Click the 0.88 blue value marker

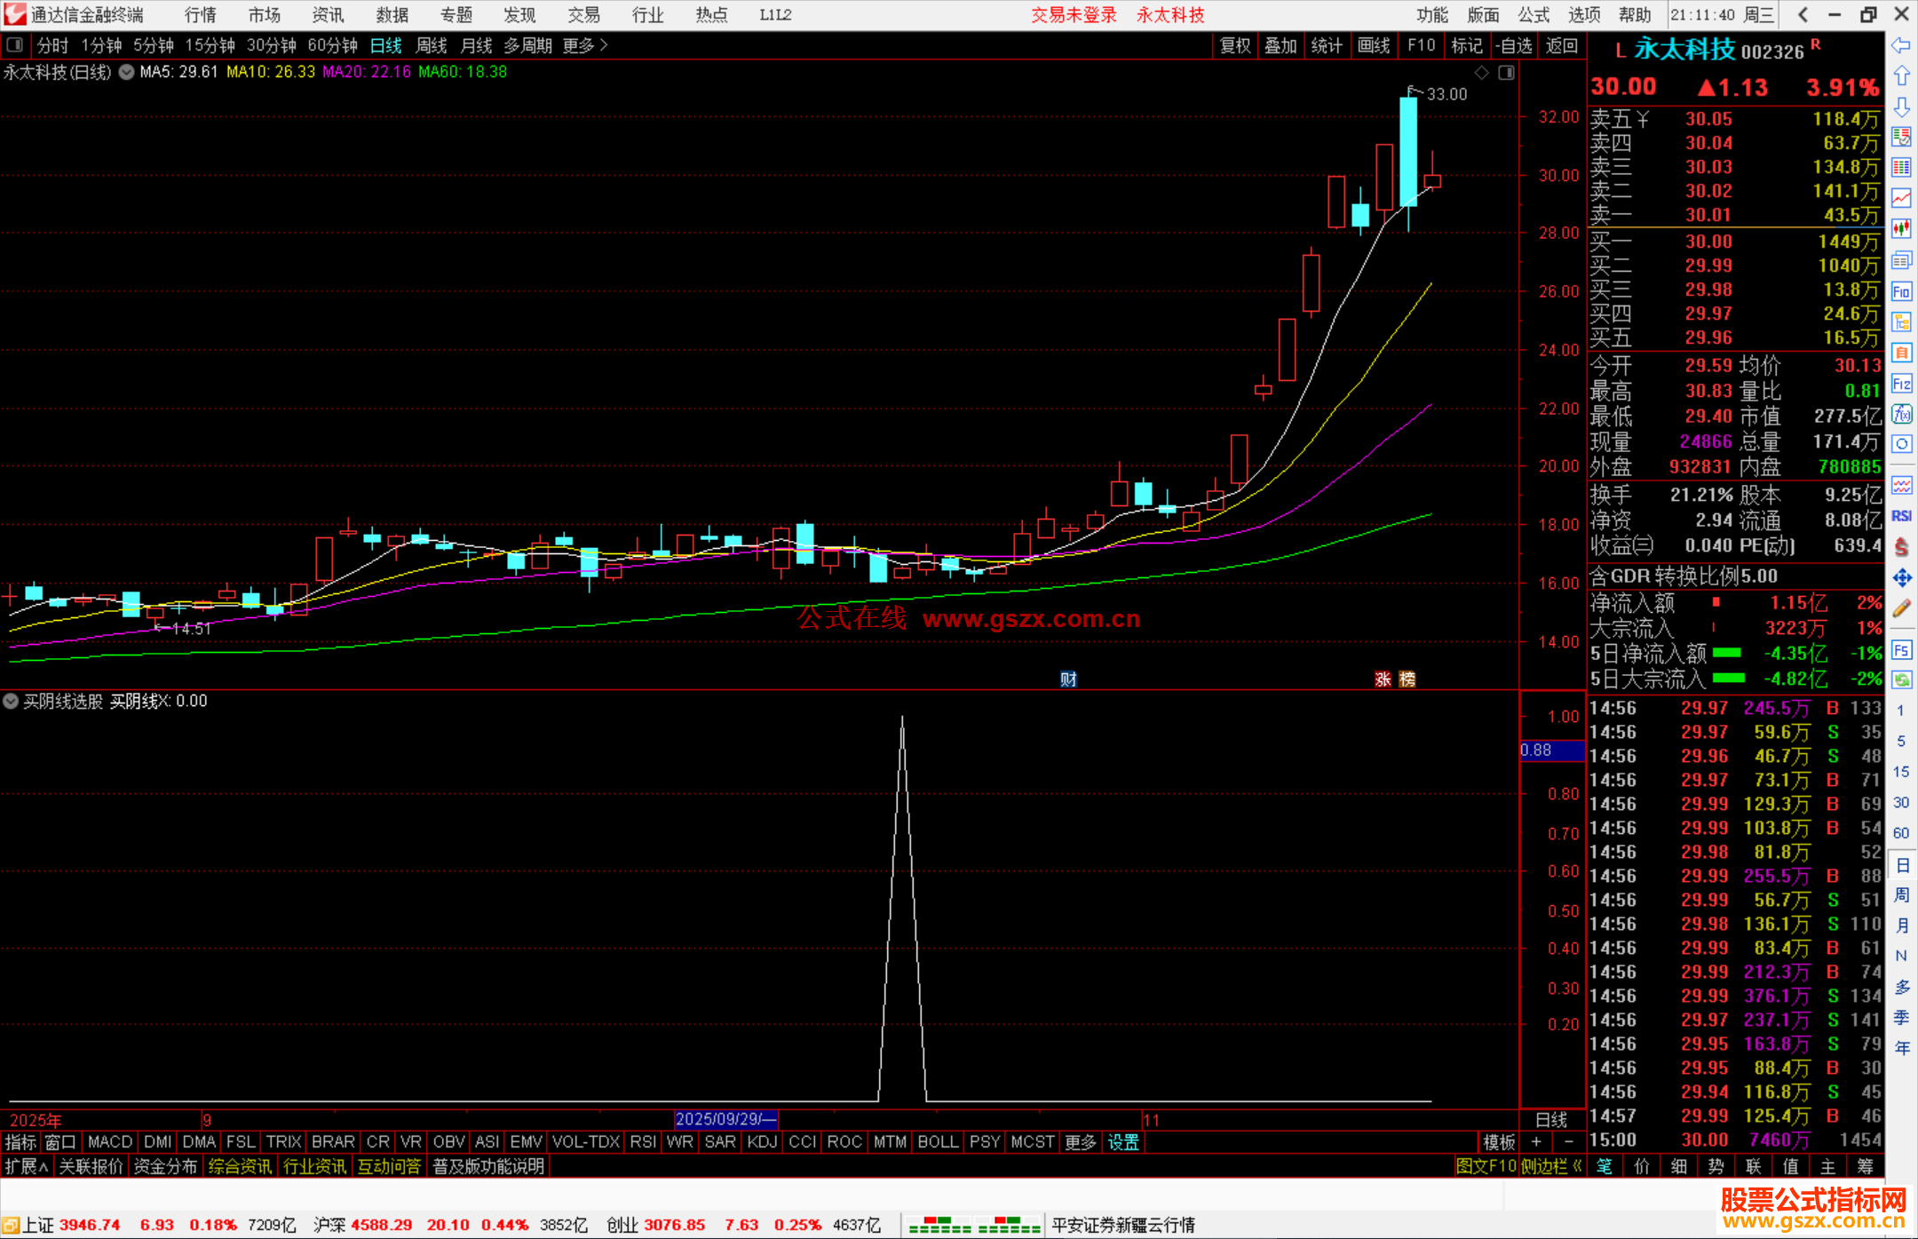coord(1551,751)
